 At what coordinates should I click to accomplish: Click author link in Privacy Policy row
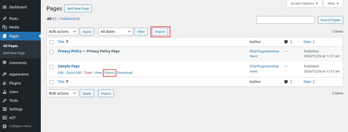point(264,54)
